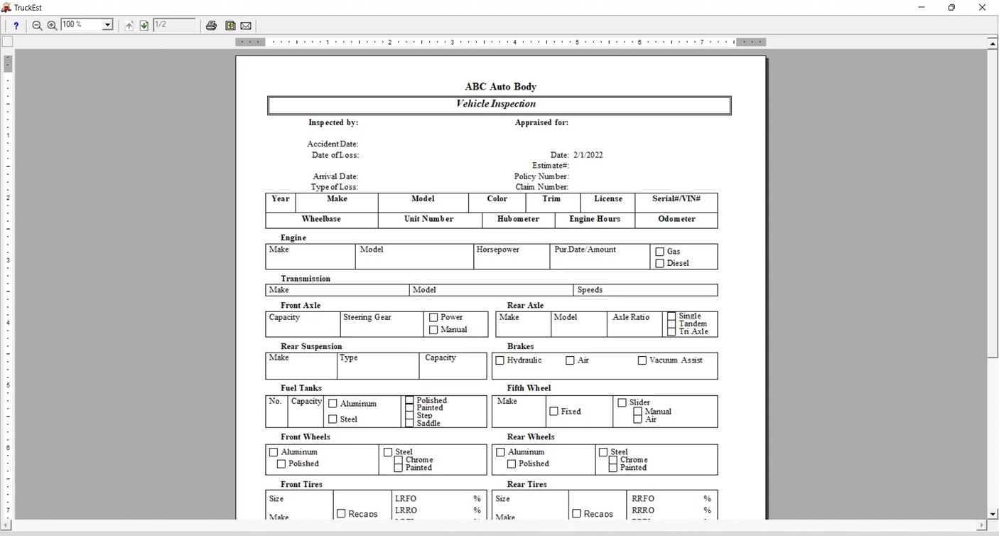Select Tandem in the Rear Axle section

click(x=671, y=323)
